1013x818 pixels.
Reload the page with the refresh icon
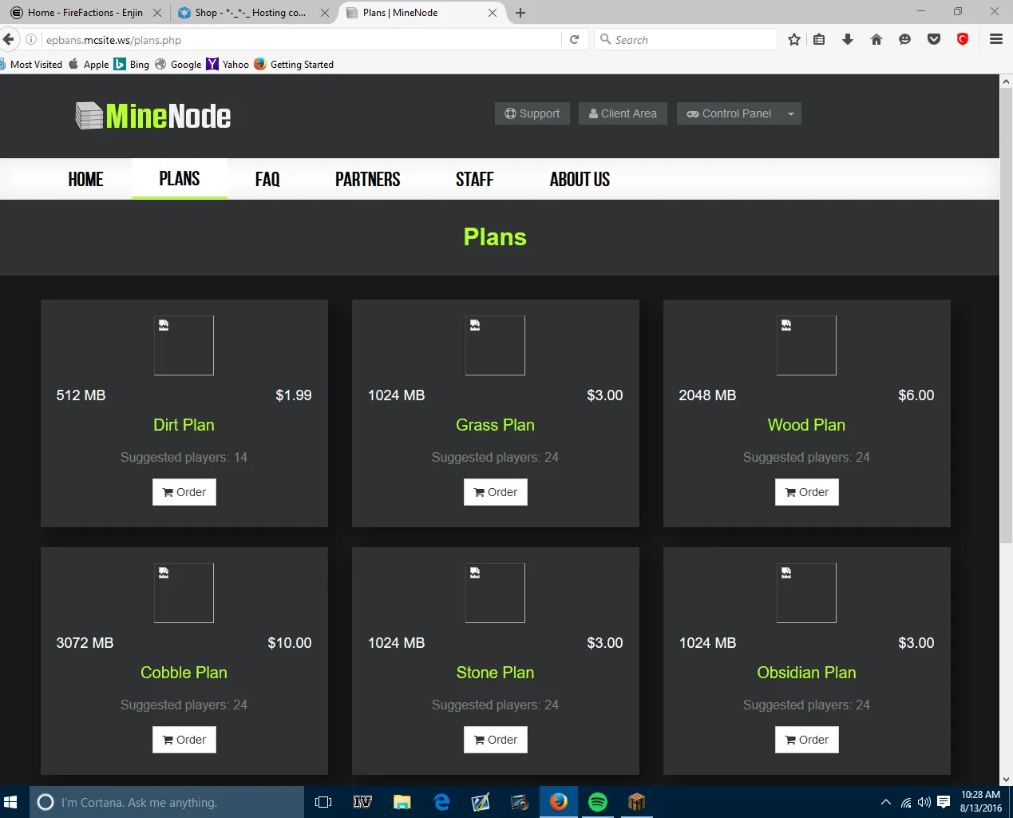pos(574,39)
